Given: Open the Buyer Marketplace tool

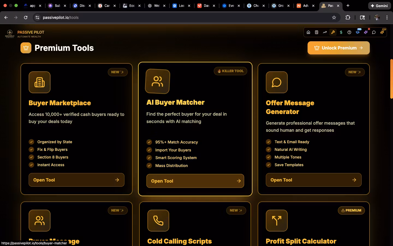Looking at the screenshot, I should point(76,180).
